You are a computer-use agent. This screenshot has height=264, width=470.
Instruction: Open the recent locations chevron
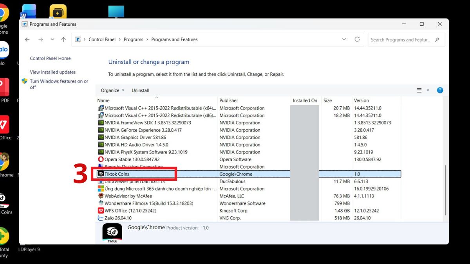(x=52, y=40)
